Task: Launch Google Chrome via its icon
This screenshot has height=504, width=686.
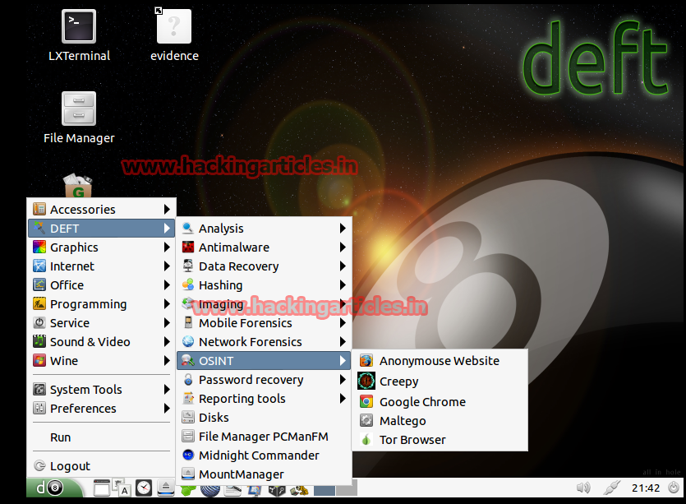Action: coord(366,401)
